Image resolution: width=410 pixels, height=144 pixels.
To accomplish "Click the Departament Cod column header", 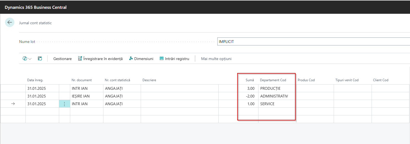I will [273, 80].
